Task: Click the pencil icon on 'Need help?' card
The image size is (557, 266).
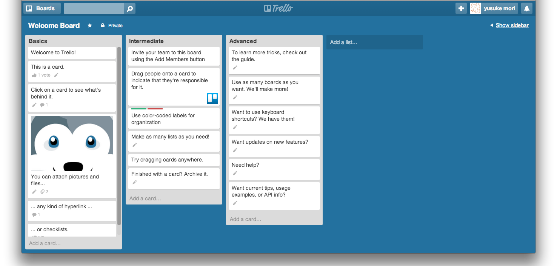Action: pyautogui.click(x=235, y=173)
